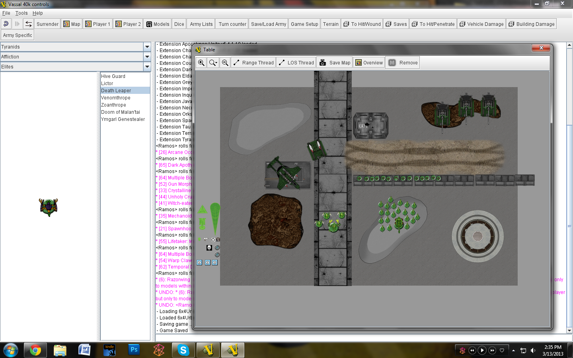Select Venomthrope in the unit list

[x=125, y=98]
